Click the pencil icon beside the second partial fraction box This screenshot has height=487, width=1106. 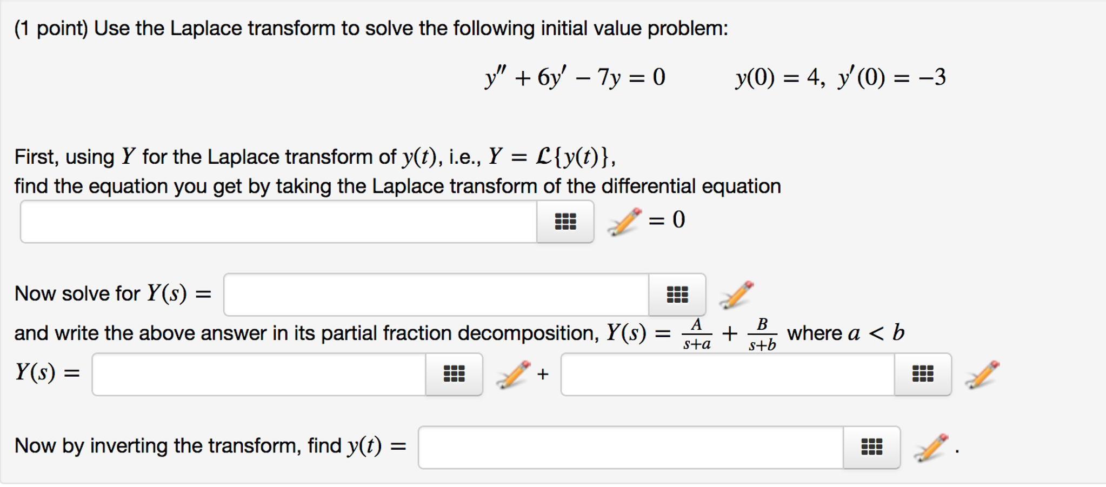tap(980, 374)
